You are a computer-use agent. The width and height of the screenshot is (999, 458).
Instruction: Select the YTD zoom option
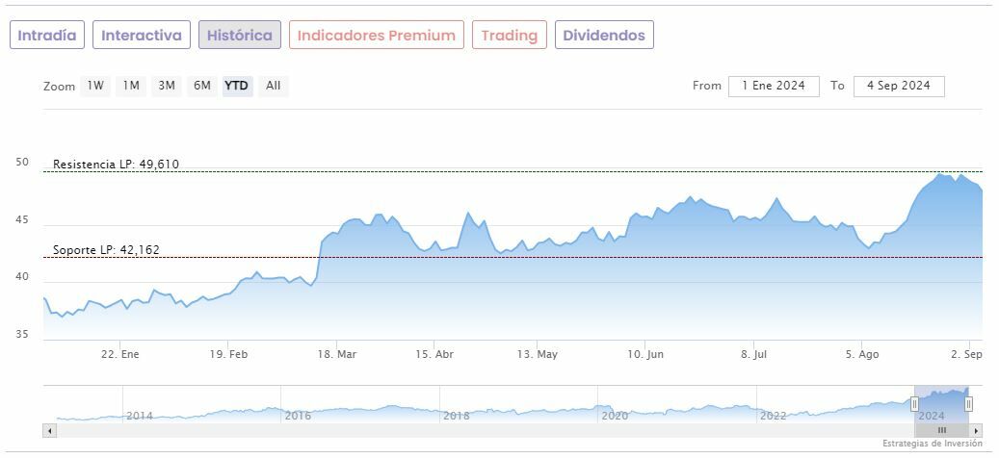click(237, 86)
